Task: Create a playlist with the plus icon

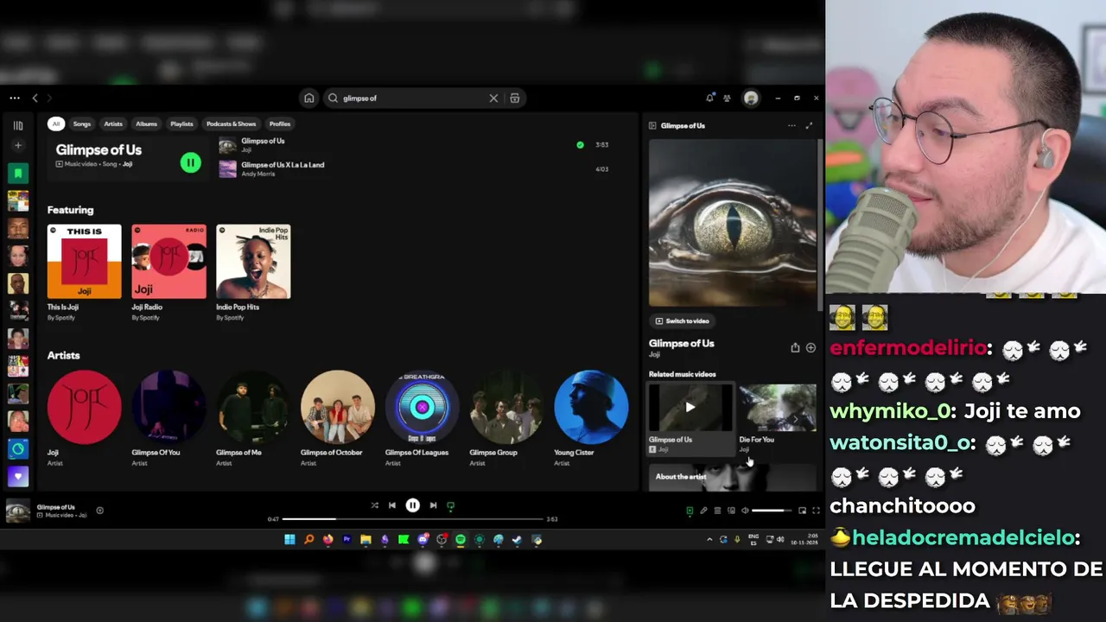Action: pyautogui.click(x=17, y=145)
